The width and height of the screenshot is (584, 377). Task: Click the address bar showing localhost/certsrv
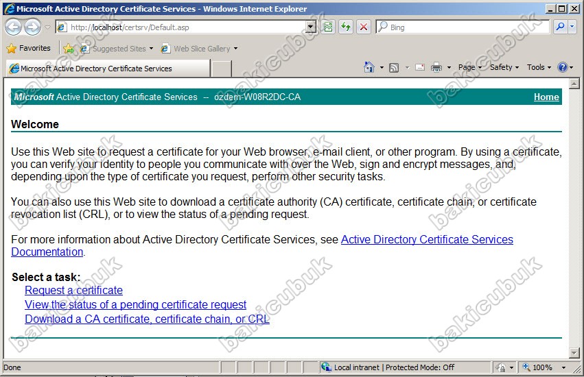click(180, 27)
